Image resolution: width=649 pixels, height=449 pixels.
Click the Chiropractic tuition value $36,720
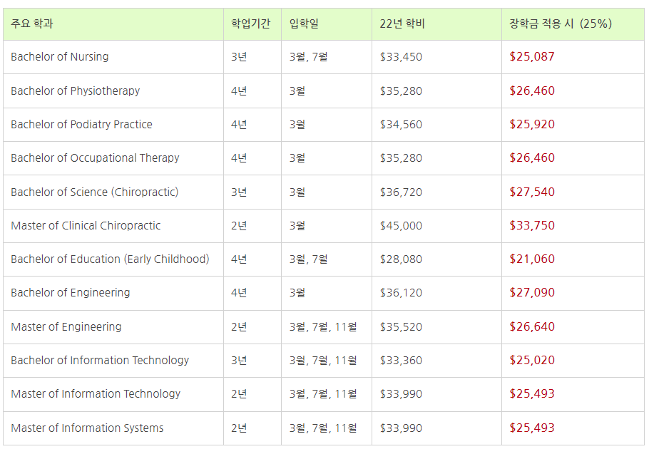(401, 192)
